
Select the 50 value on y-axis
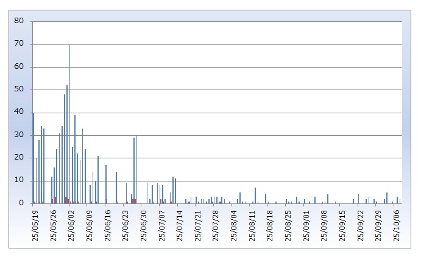(19, 90)
